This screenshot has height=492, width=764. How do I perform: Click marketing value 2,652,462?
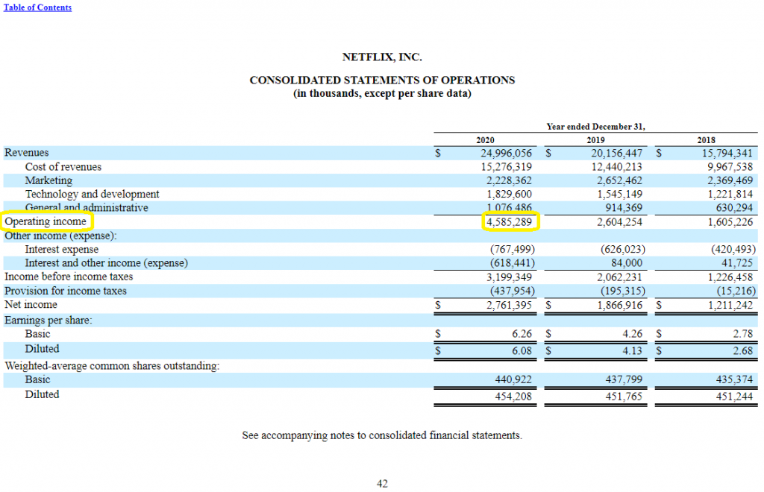click(620, 180)
